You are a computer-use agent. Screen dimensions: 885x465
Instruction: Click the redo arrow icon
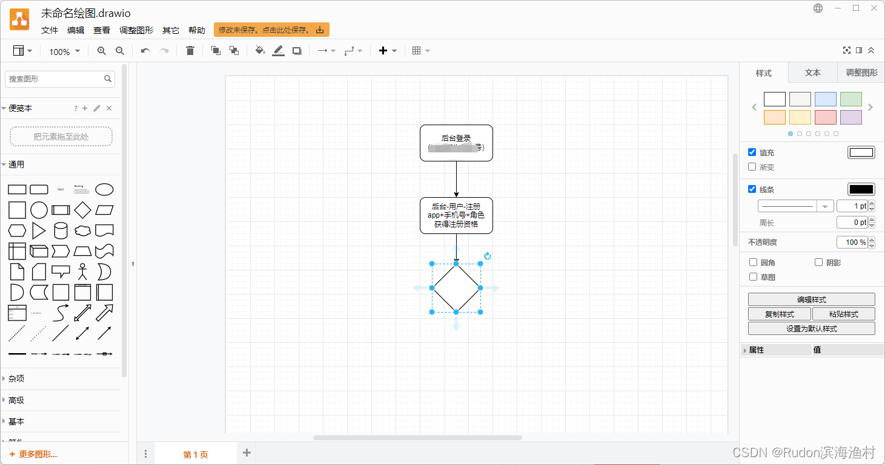[x=164, y=51]
